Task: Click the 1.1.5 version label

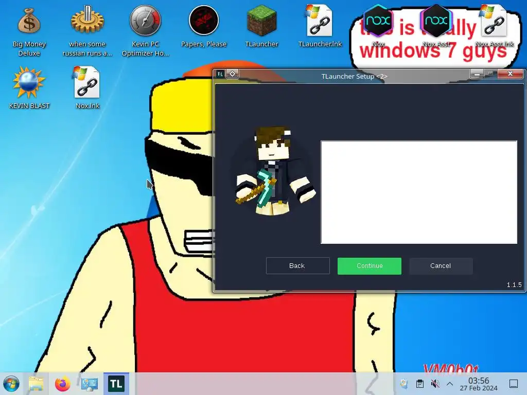Action: coord(514,284)
